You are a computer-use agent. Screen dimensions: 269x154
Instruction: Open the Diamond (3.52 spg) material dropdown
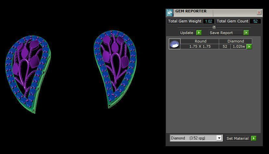click(219, 138)
